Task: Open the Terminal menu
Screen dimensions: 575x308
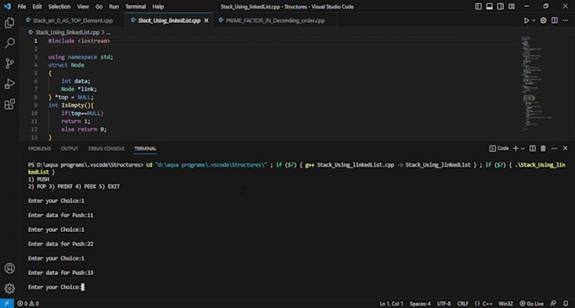Action: [135, 6]
